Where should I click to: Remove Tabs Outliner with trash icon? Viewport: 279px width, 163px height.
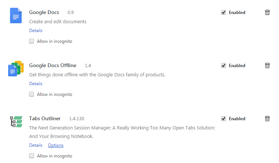click(267, 119)
